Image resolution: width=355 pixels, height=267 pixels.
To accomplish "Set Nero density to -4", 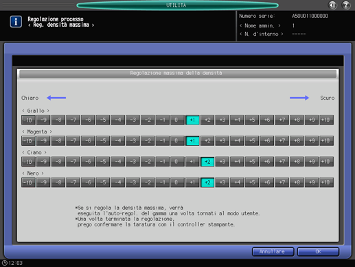I will click(x=118, y=182).
